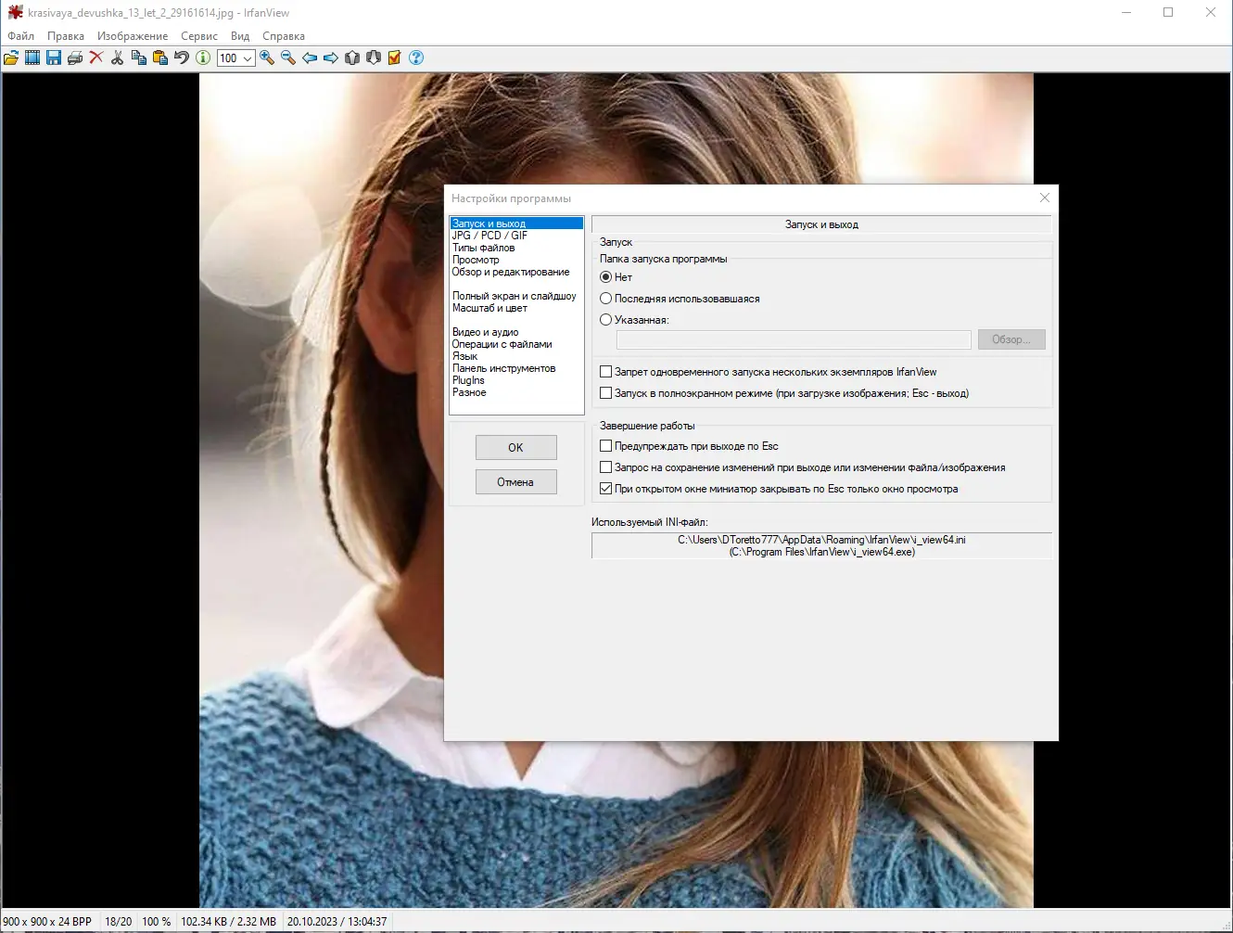Click OK in the settings dialog

515,447
